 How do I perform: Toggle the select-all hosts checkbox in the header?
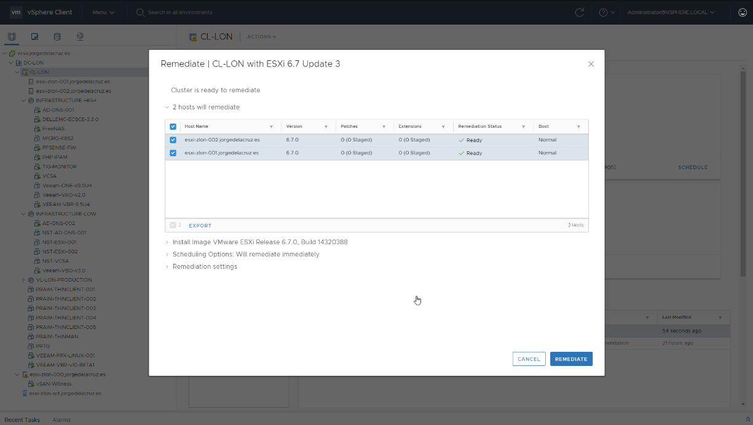(x=173, y=127)
